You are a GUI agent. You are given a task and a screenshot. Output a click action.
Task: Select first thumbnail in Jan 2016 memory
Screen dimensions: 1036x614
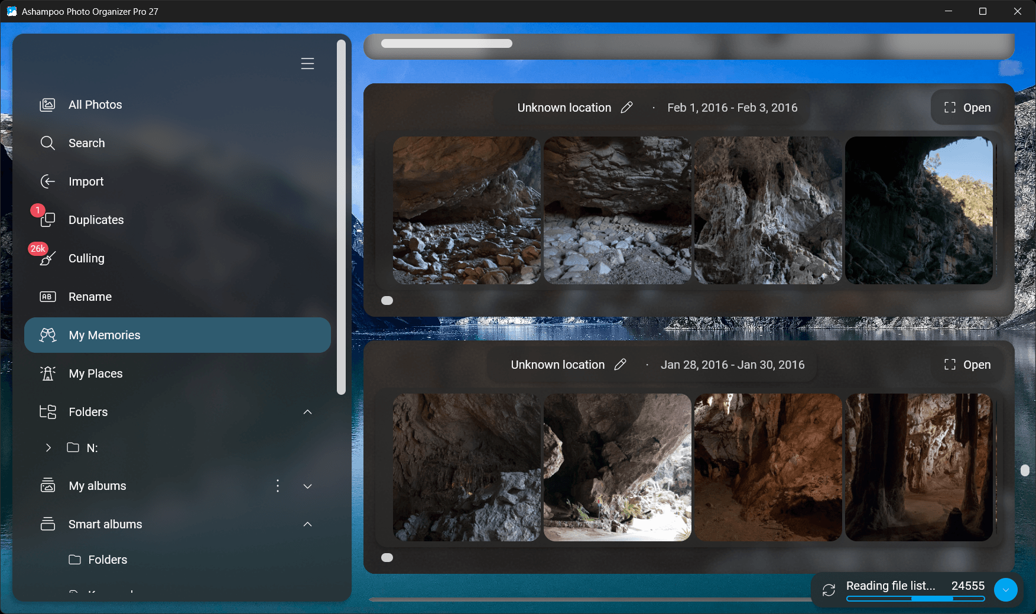[466, 467]
